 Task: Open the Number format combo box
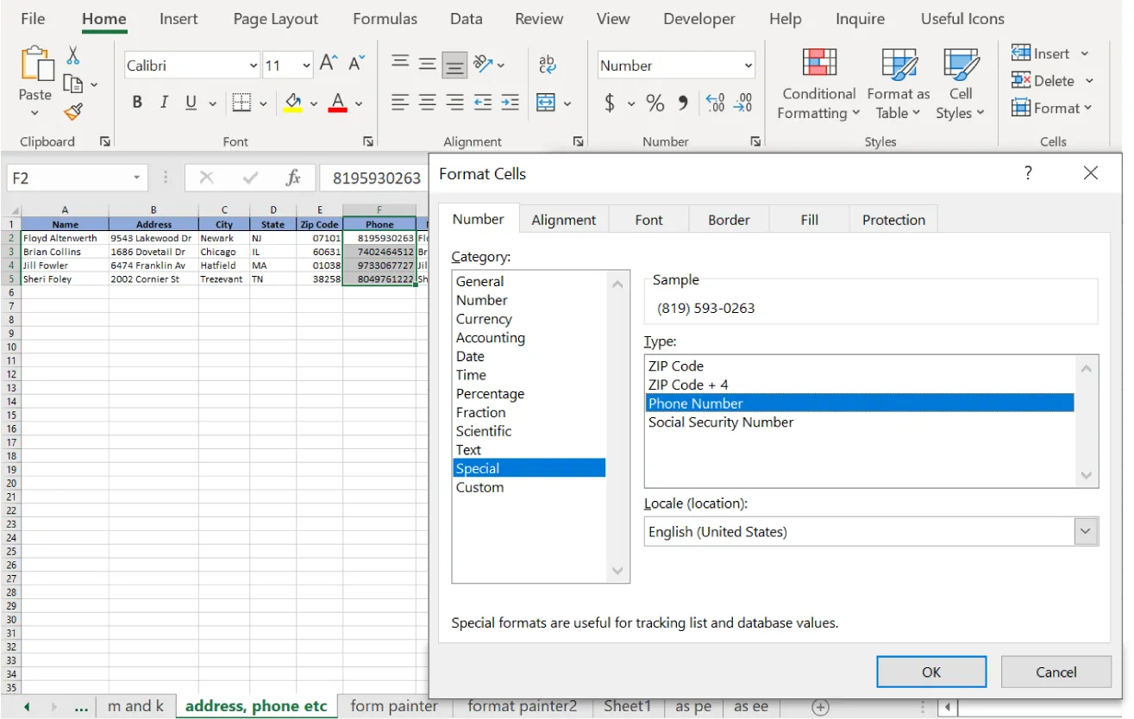(675, 65)
